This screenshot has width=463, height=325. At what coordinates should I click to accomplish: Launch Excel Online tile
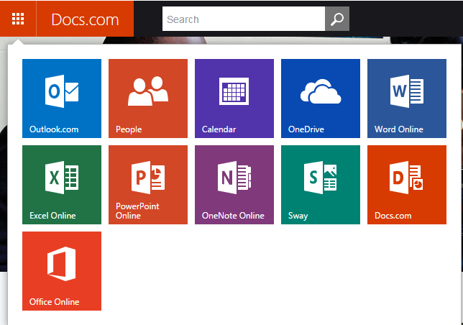tap(62, 185)
